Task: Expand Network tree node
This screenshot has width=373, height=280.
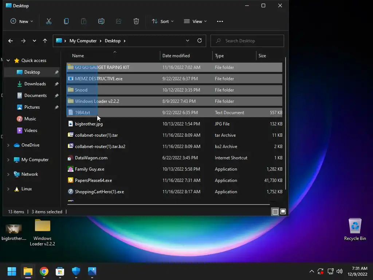Action: (x=8, y=174)
